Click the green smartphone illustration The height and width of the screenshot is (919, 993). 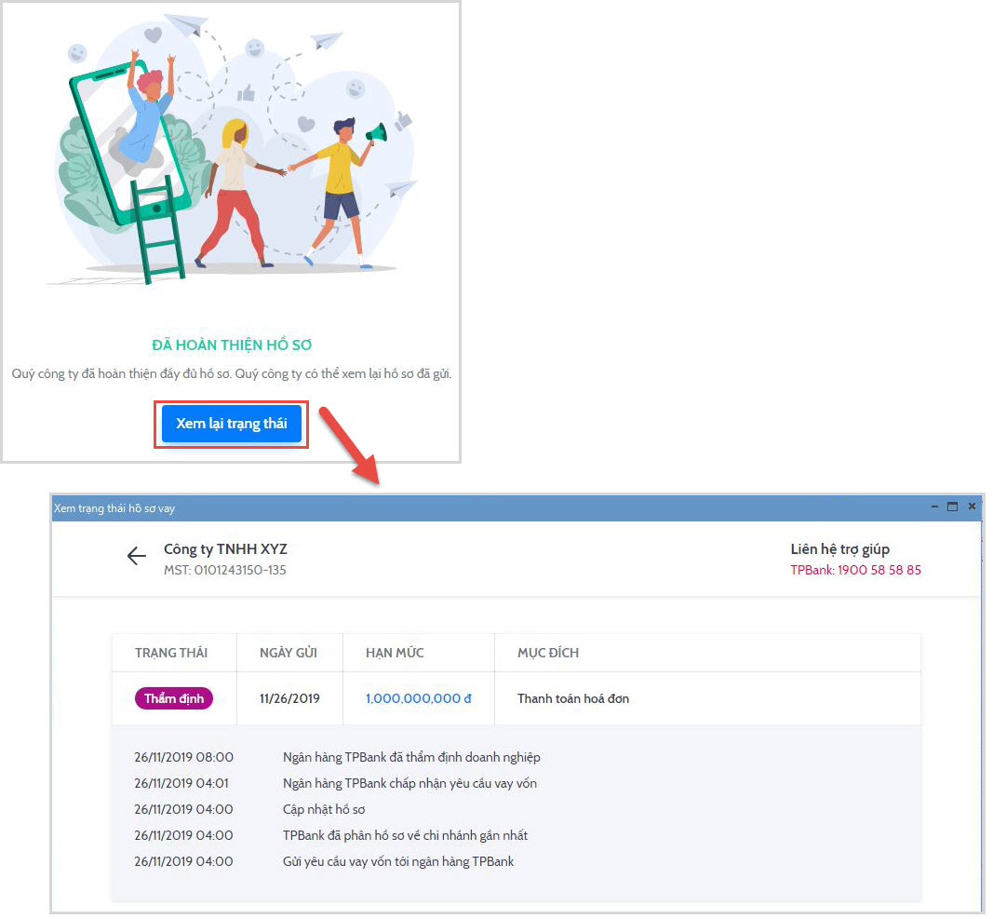point(102,149)
